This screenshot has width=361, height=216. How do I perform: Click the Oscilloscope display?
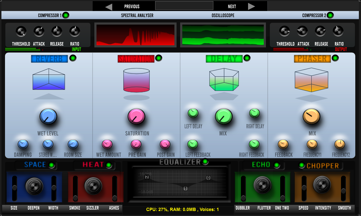[x=223, y=35]
